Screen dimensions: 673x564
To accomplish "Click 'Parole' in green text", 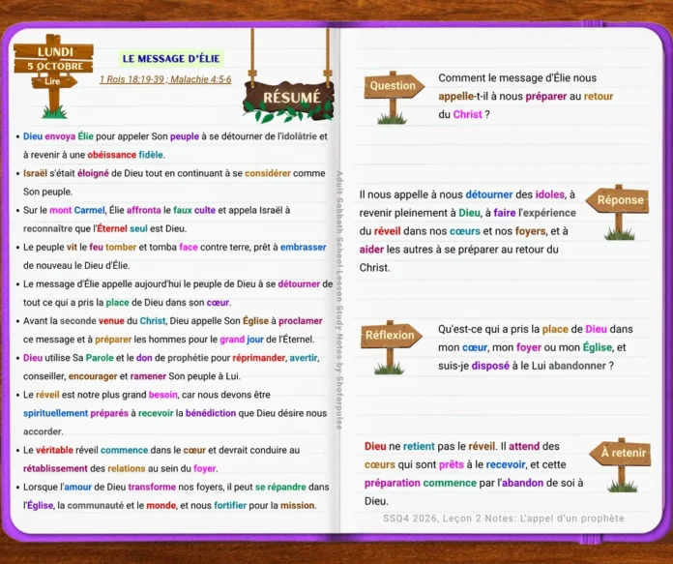I will click(100, 358).
